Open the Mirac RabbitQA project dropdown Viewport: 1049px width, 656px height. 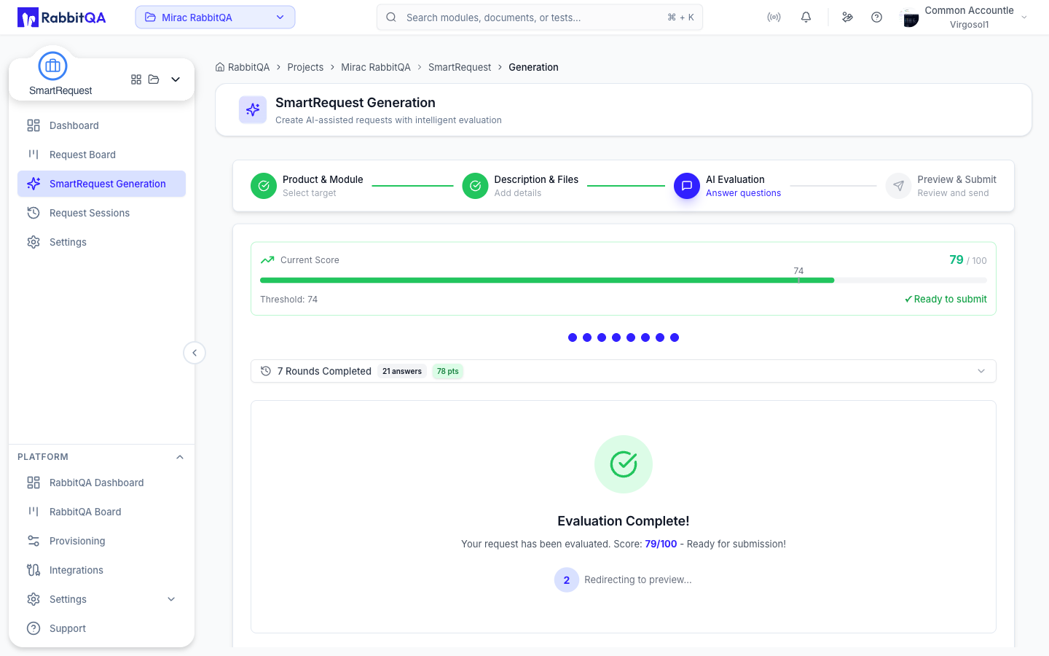(x=215, y=17)
